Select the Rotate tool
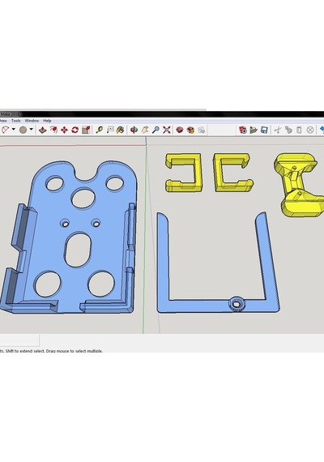Viewport: 324px width, 462px height. [75, 130]
